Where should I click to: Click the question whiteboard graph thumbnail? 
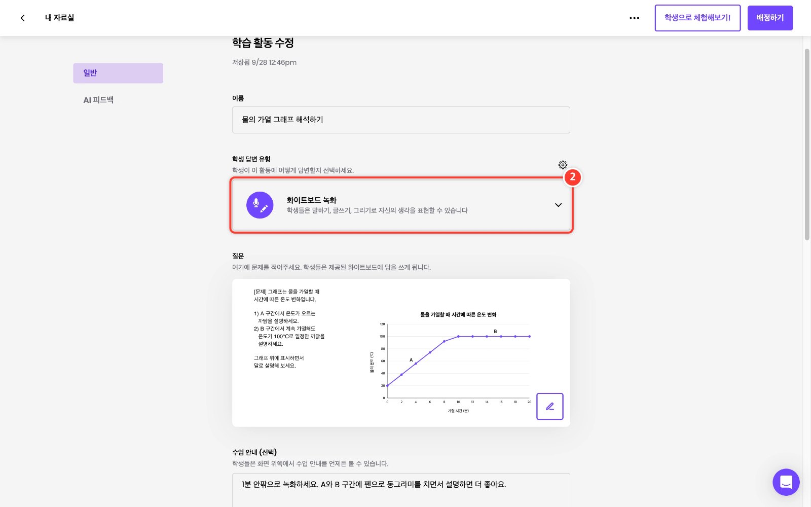coord(401,353)
